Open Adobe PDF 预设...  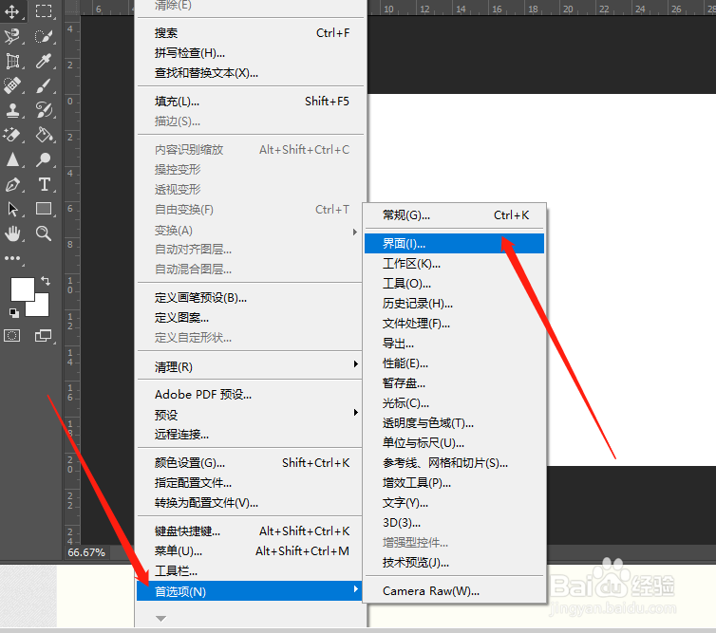tap(250, 394)
